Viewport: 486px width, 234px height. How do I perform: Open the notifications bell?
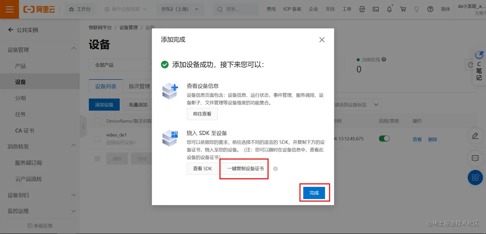[389, 9]
